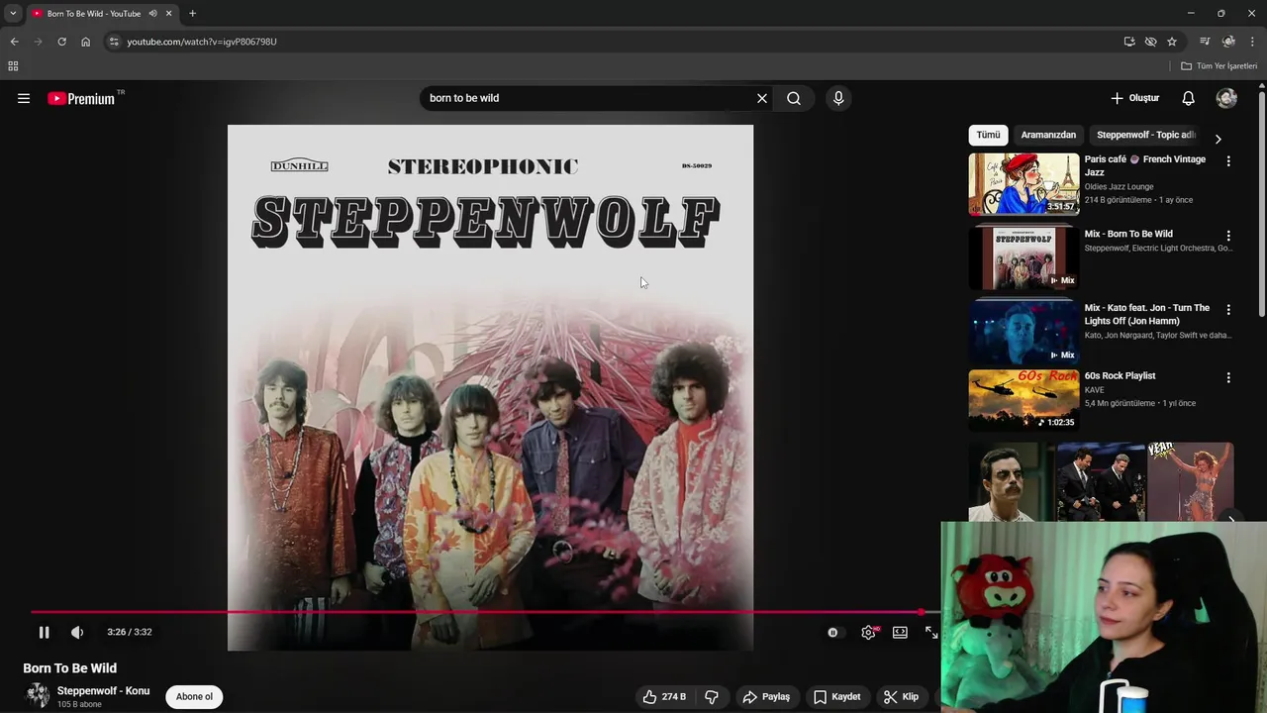Show more filter chips with the right arrow

pyautogui.click(x=1218, y=139)
